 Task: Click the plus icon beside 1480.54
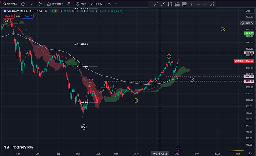coord(242,23)
